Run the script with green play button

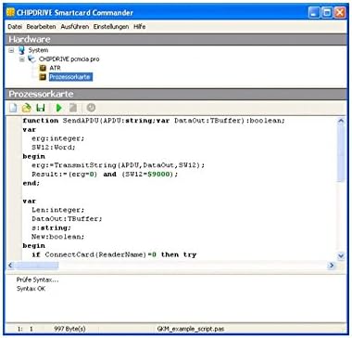pos(58,108)
